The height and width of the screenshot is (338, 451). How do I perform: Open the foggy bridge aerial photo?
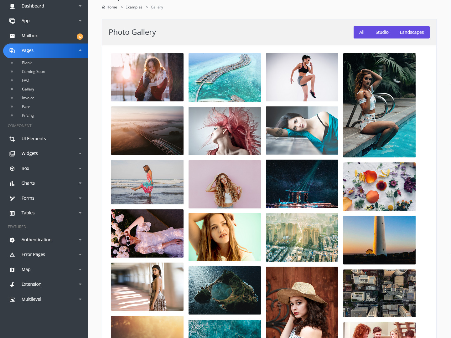[147, 131]
